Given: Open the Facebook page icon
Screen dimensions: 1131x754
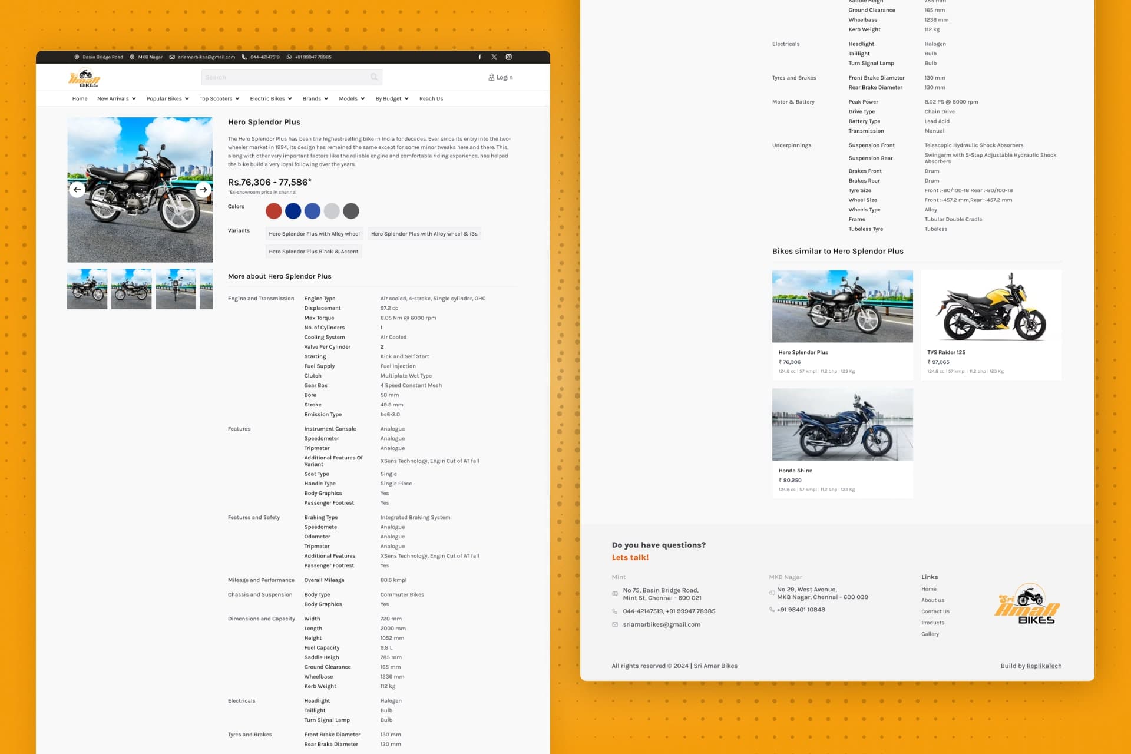Looking at the screenshot, I should pos(480,57).
